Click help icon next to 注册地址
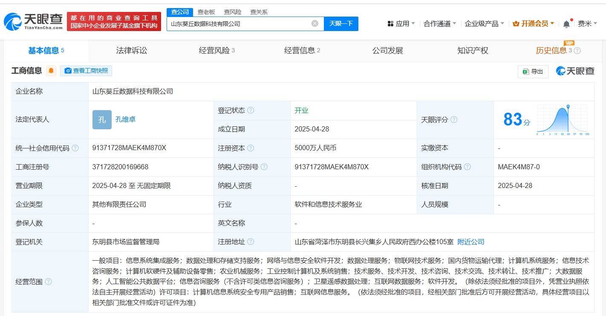Viewport: 606px width, 316px height. click(x=251, y=242)
